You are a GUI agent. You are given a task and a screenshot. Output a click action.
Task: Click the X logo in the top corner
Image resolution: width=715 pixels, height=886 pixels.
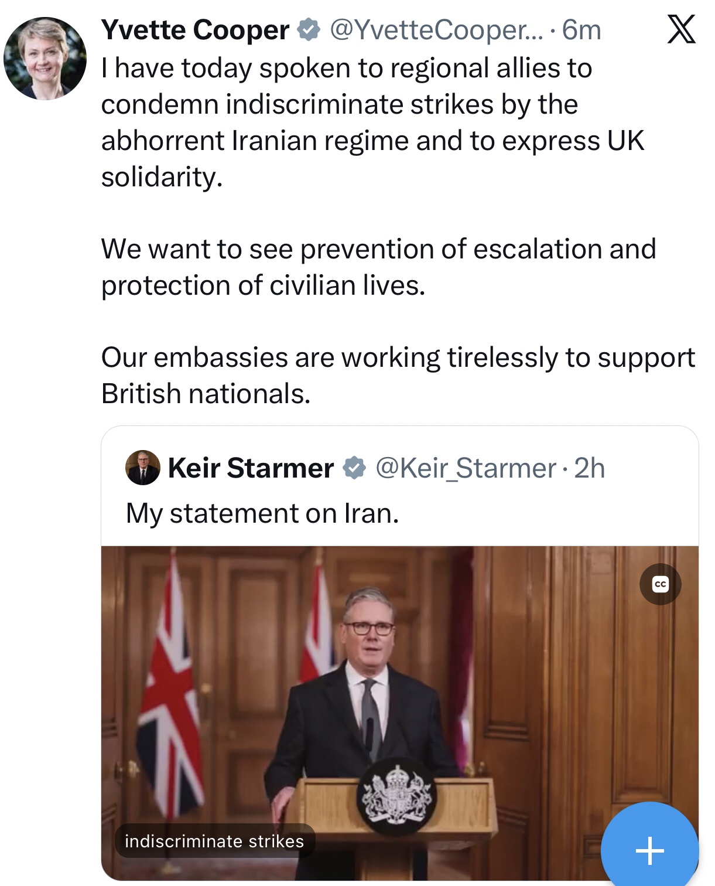[682, 29]
